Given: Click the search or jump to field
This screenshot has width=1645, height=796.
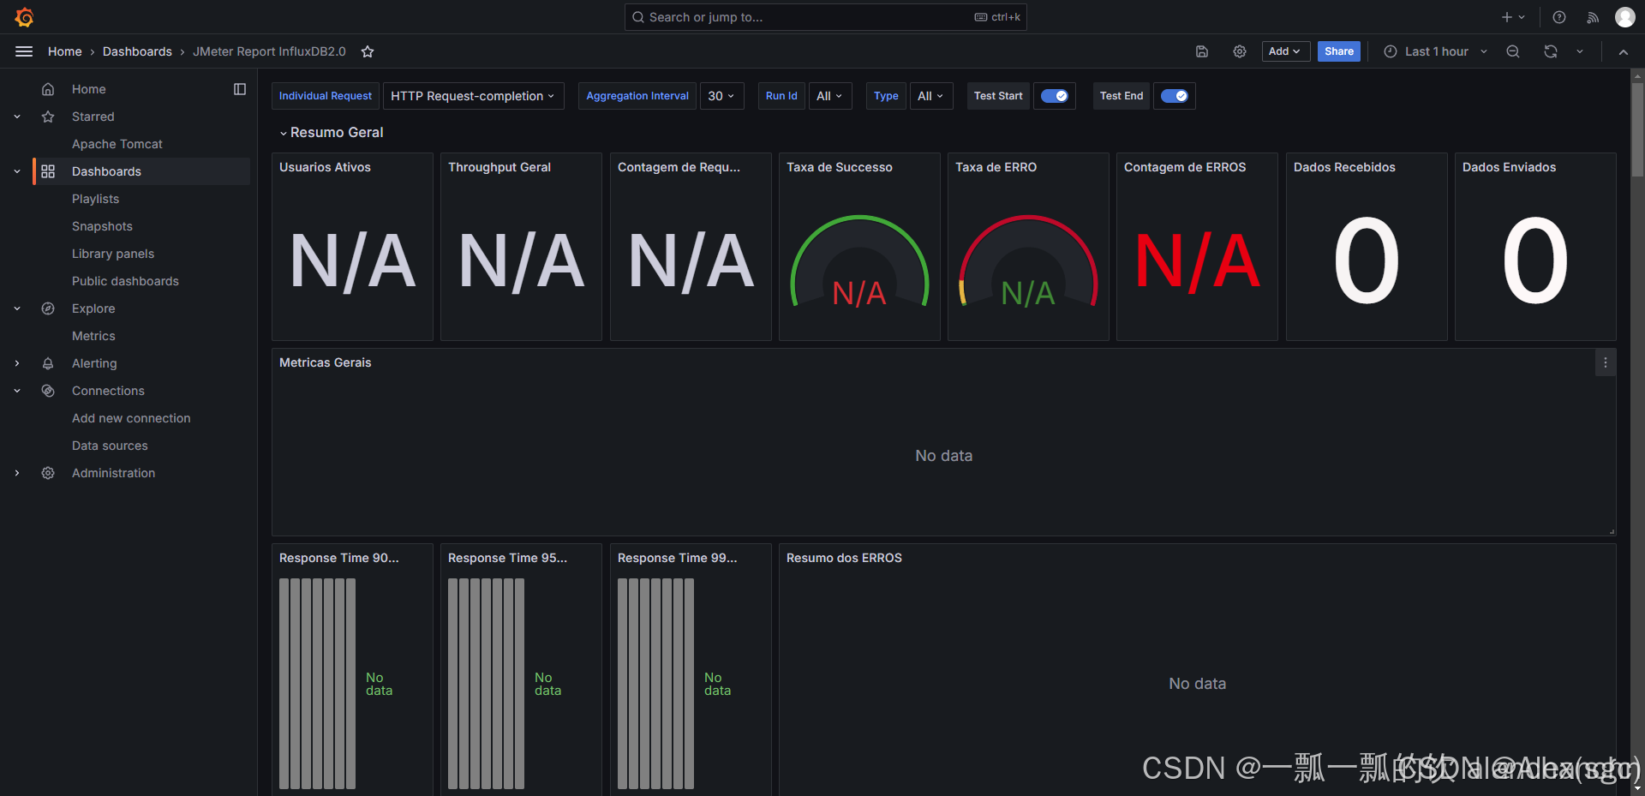Looking at the screenshot, I should tap(824, 16).
